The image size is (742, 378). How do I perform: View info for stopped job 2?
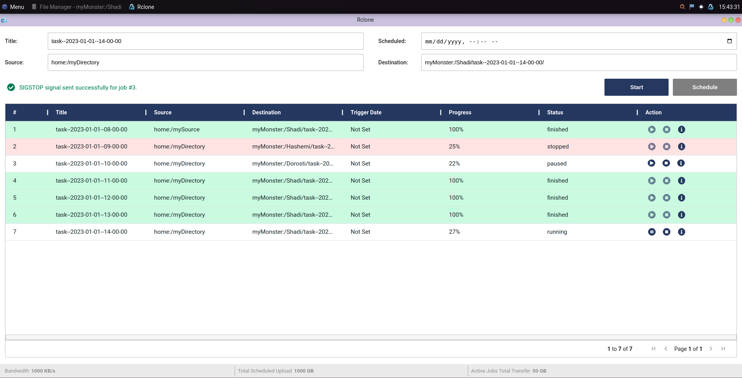(681, 147)
